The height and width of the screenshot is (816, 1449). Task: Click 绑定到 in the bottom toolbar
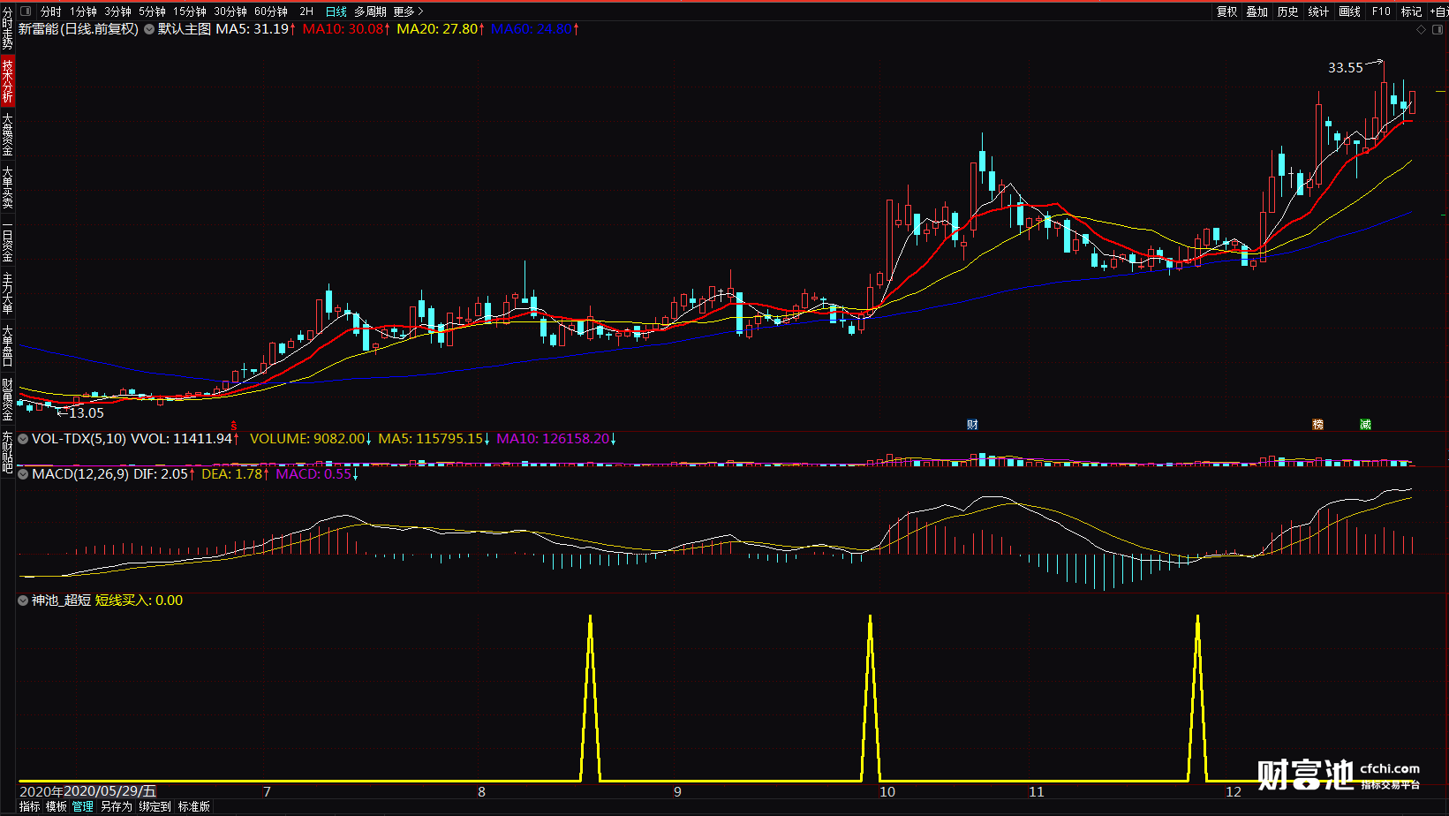155,807
